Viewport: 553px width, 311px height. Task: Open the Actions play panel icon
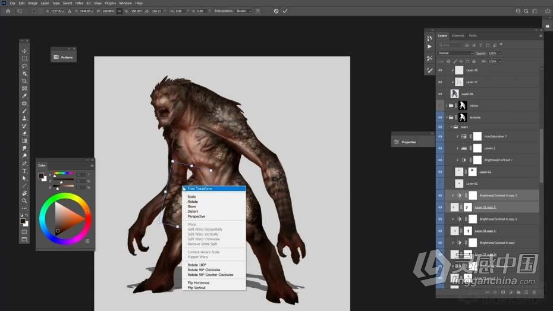[429, 46]
